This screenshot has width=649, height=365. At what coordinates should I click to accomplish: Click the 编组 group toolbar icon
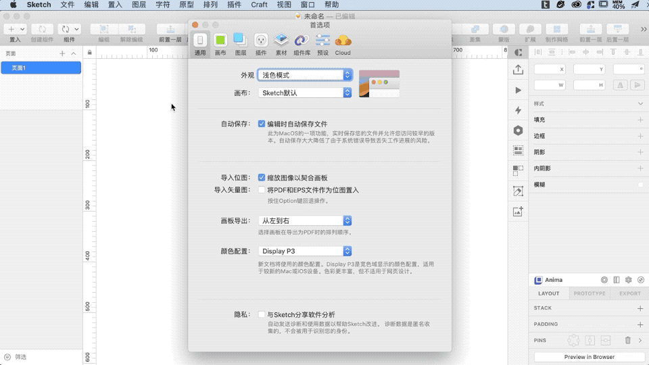pyautogui.click(x=104, y=29)
